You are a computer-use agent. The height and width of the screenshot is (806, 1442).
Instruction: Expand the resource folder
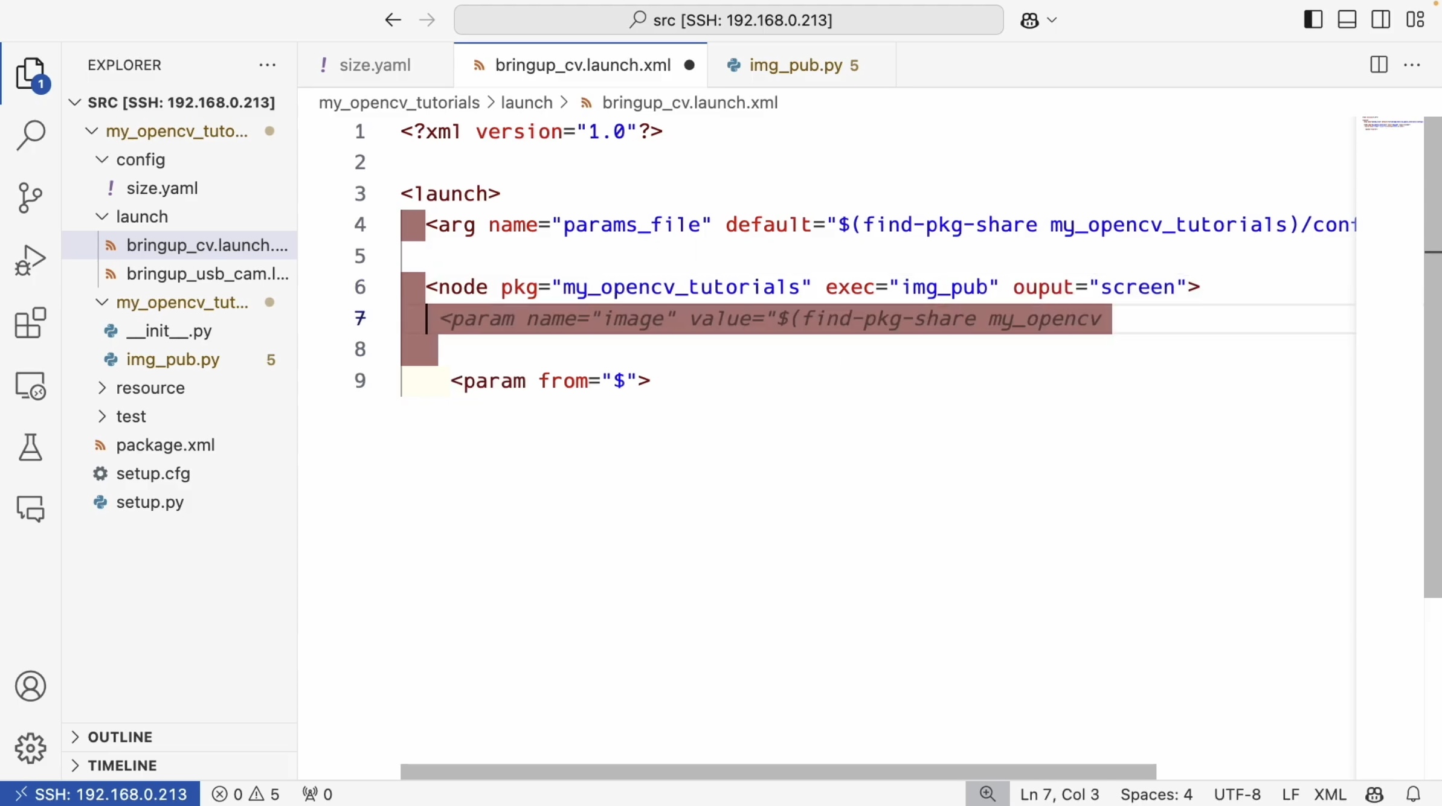[x=150, y=388]
